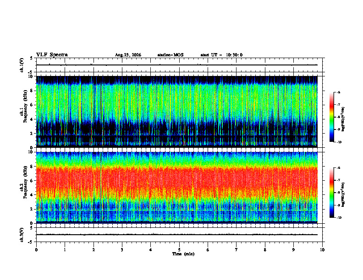The image size is (363, 280).
Task: Click the -6 label on upper colorbar
Action: click(x=338, y=92)
